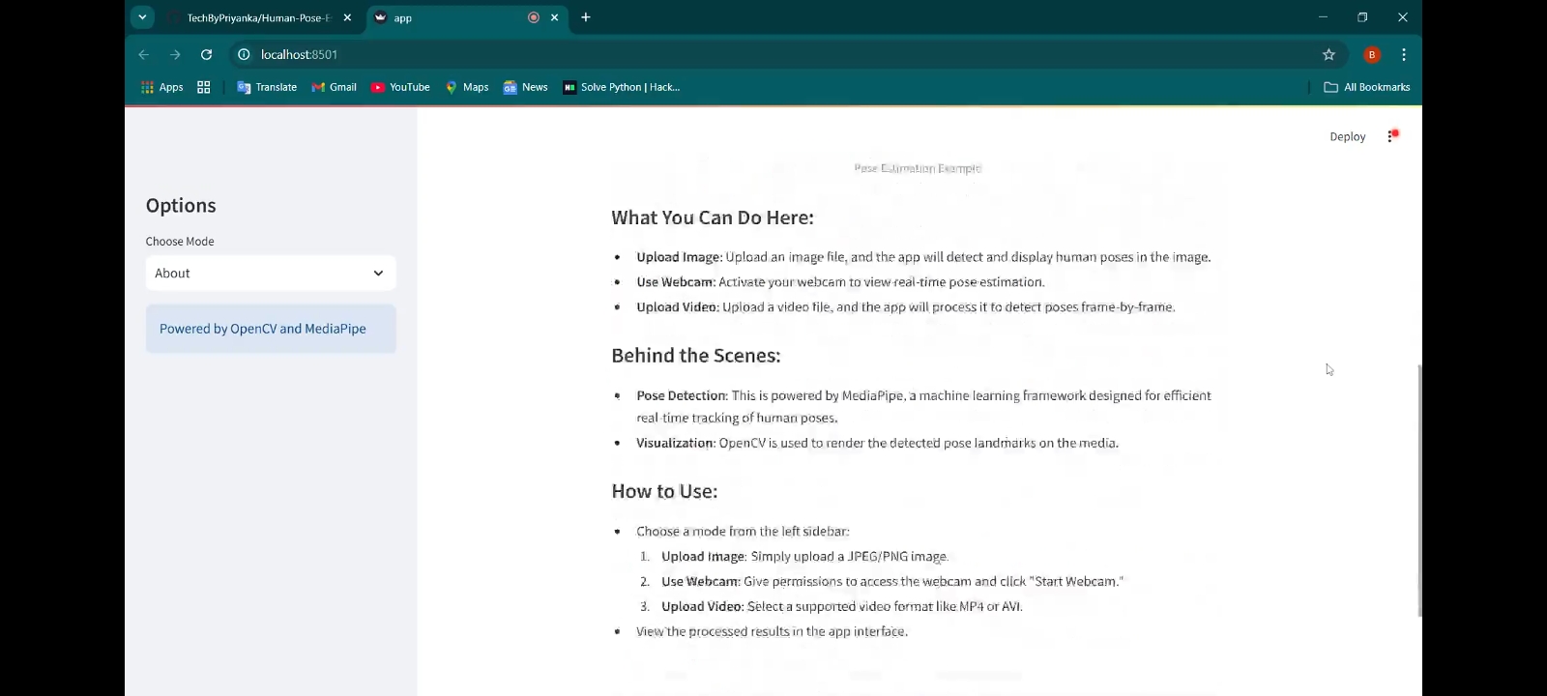Open the Chrome three-dot menu

1403,55
